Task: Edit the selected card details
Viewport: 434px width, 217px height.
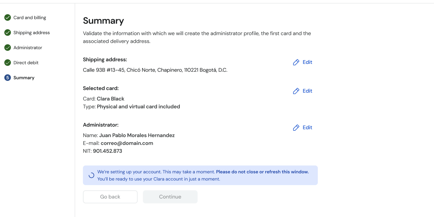Action: 303,91
